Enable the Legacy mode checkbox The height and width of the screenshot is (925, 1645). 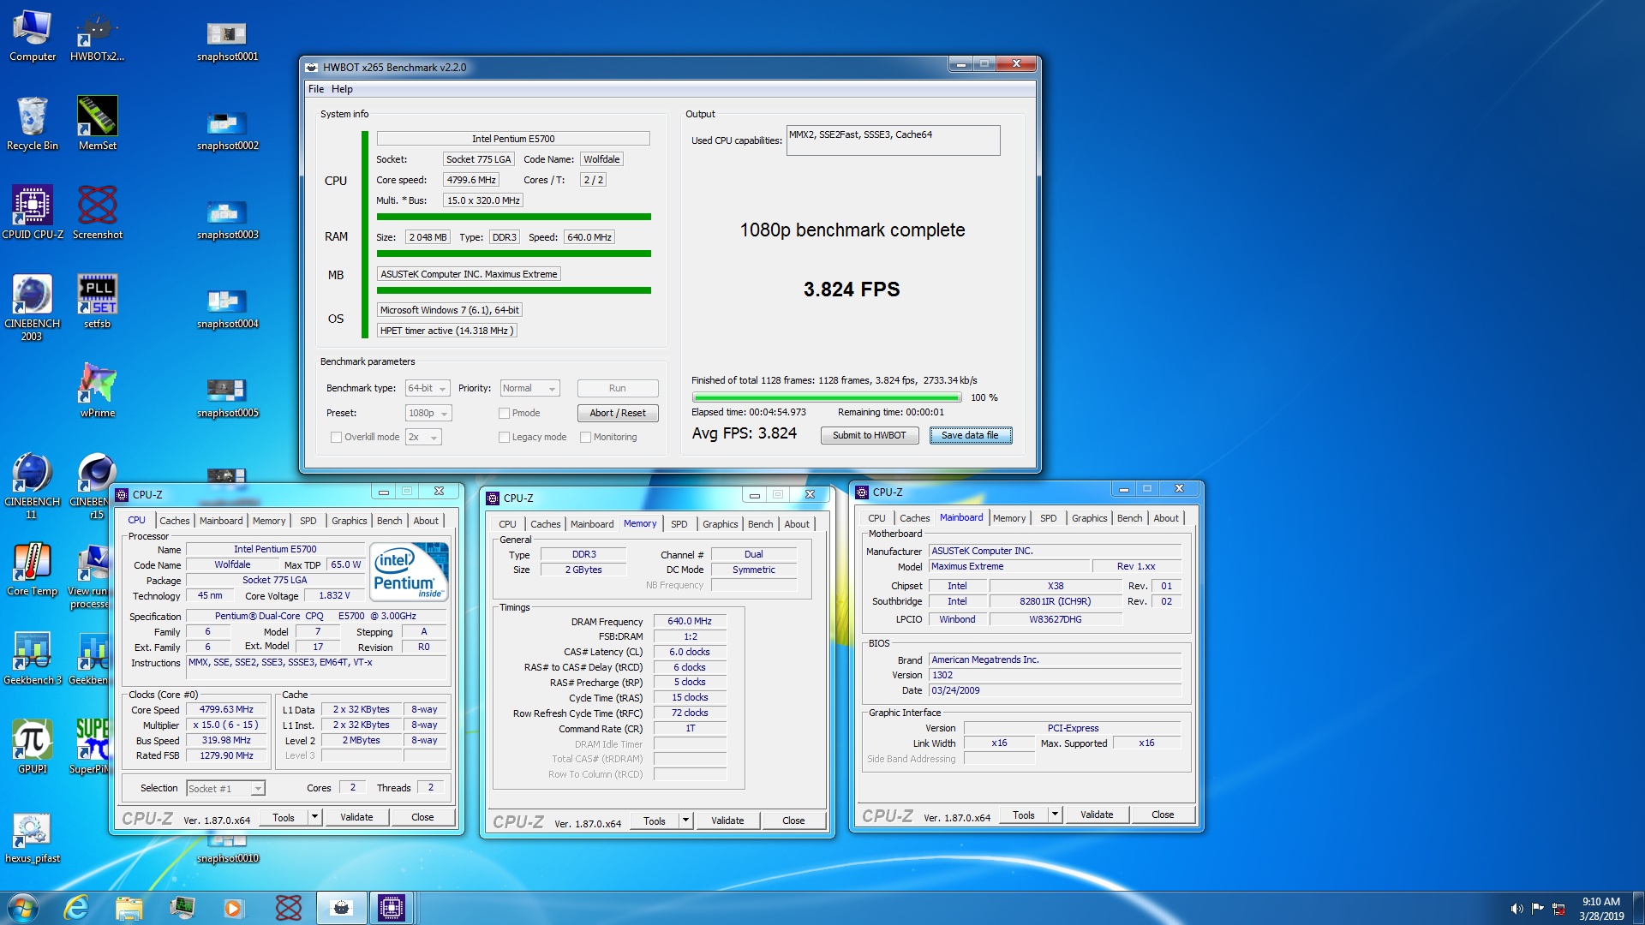click(x=504, y=437)
